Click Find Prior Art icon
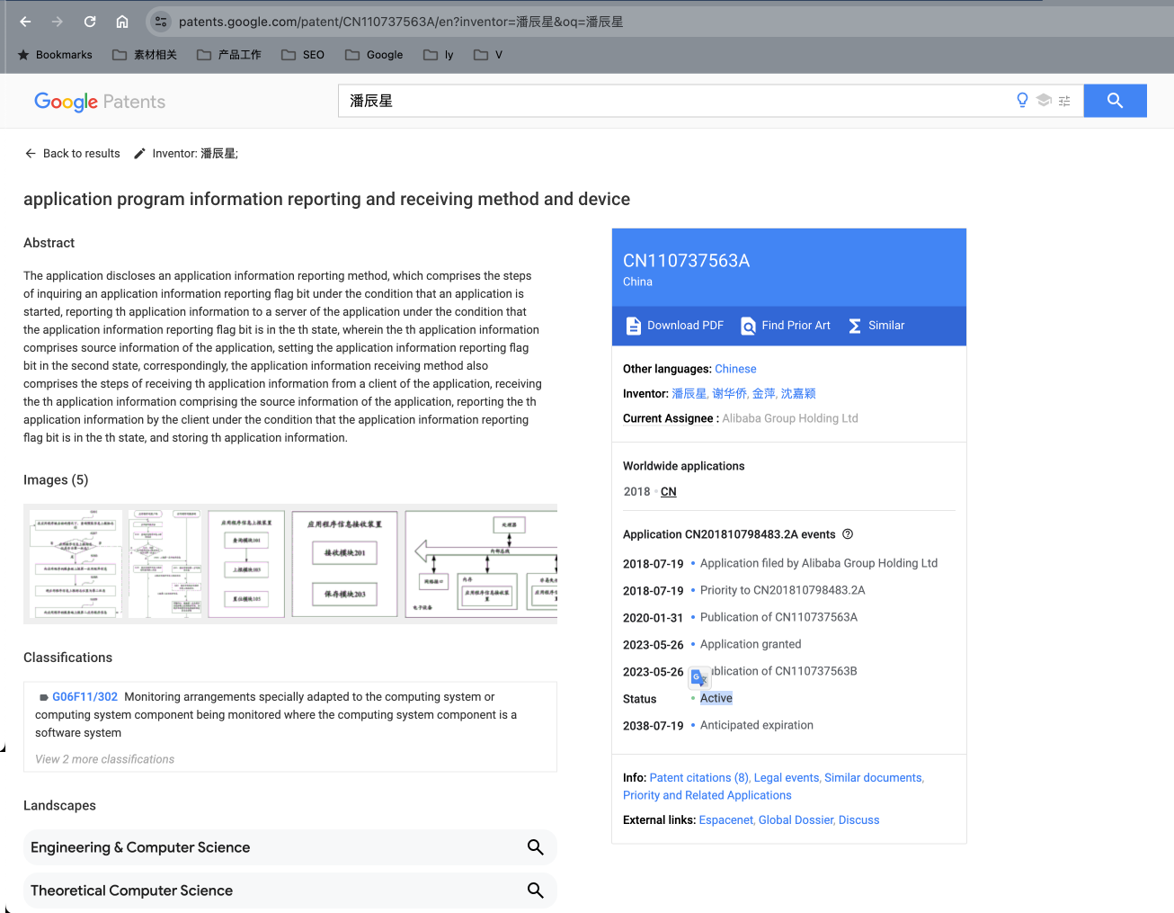 (748, 326)
